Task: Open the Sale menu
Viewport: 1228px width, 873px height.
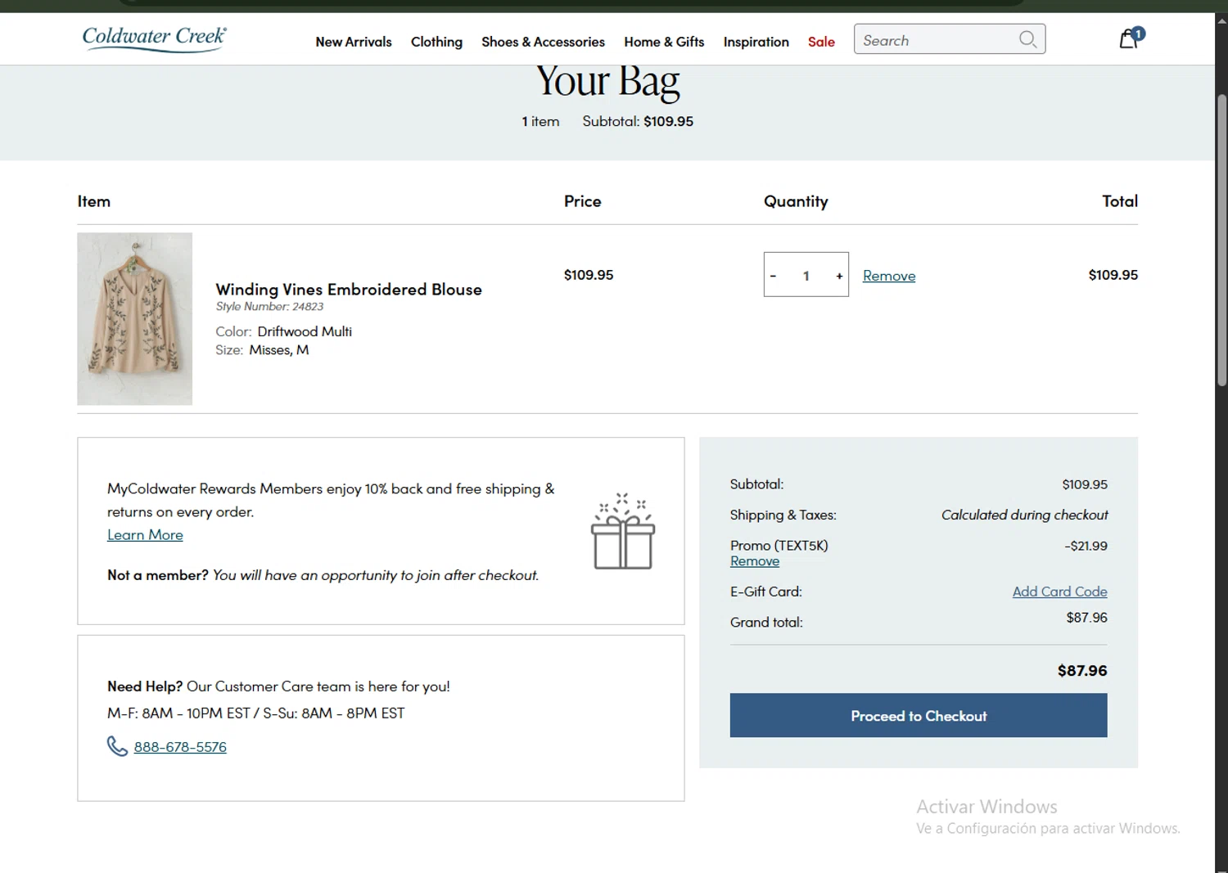Action: (821, 42)
